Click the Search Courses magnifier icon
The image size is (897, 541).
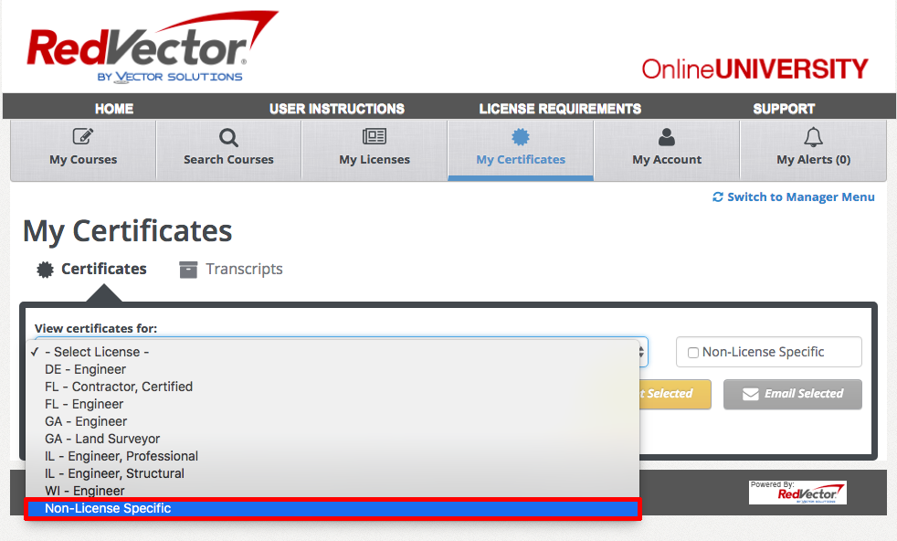click(228, 138)
